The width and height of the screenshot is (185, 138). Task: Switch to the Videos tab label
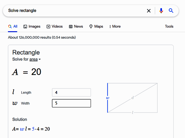pyautogui.click(x=57, y=27)
